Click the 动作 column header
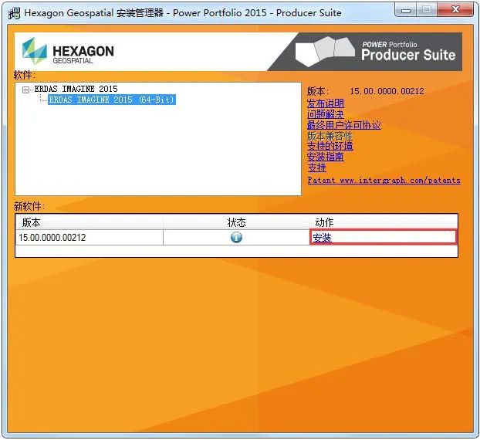Screen dimensions: 480x440 click(x=384, y=222)
